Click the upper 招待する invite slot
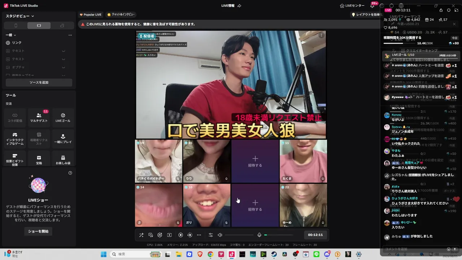 point(255,161)
